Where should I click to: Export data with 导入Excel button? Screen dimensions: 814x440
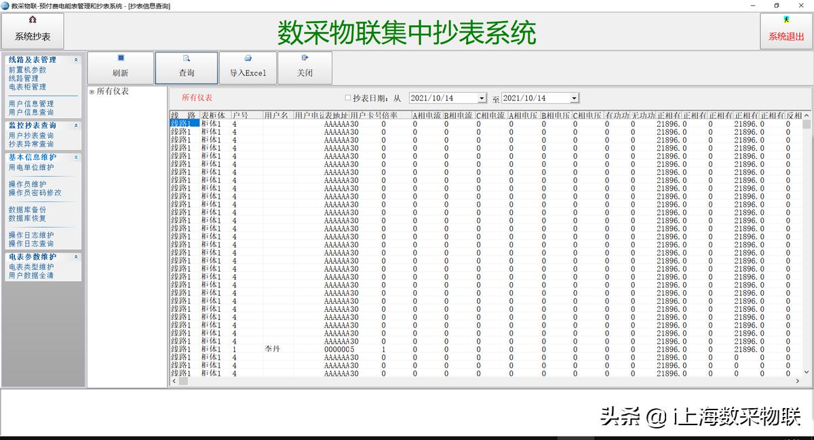248,68
